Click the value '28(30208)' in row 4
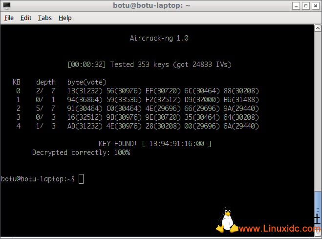The image size is (322, 239). point(163,126)
